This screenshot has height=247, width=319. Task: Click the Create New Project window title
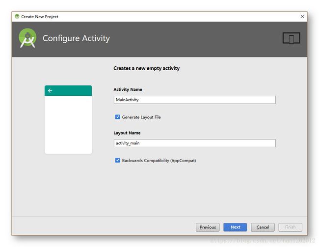[x=40, y=17]
